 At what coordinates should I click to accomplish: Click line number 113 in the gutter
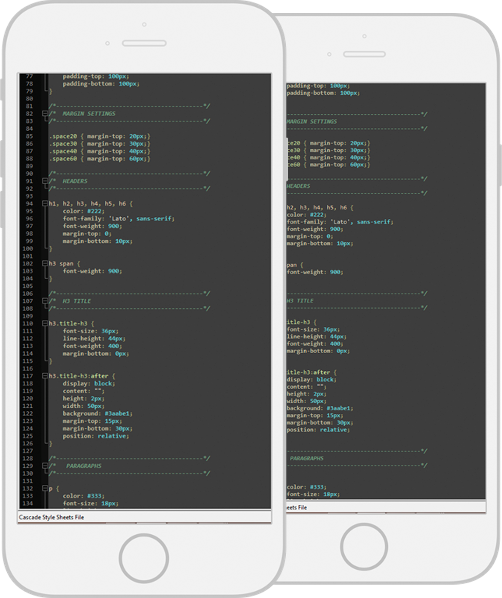pos(28,346)
